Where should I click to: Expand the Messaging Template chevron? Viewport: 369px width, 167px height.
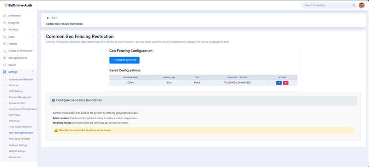(34, 139)
